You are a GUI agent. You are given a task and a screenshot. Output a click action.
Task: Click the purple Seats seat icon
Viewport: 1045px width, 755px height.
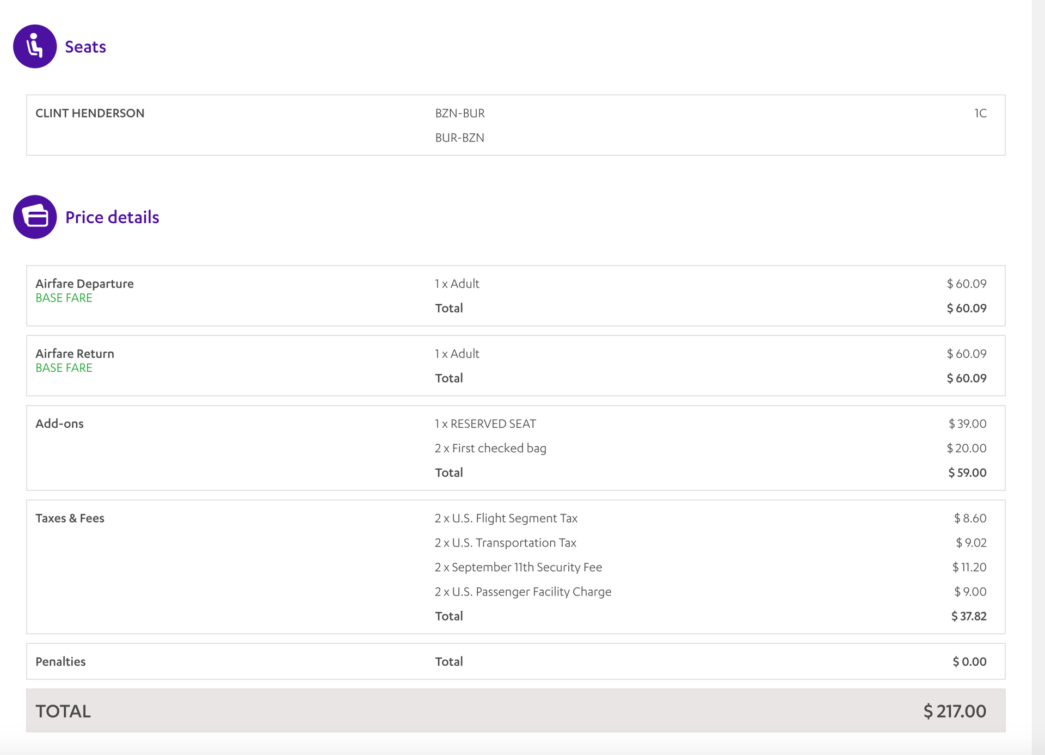[x=35, y=46]
